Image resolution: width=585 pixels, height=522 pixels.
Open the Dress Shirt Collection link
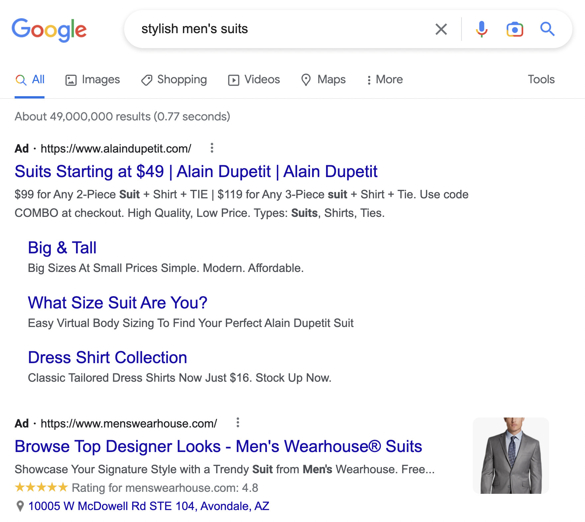107,357
